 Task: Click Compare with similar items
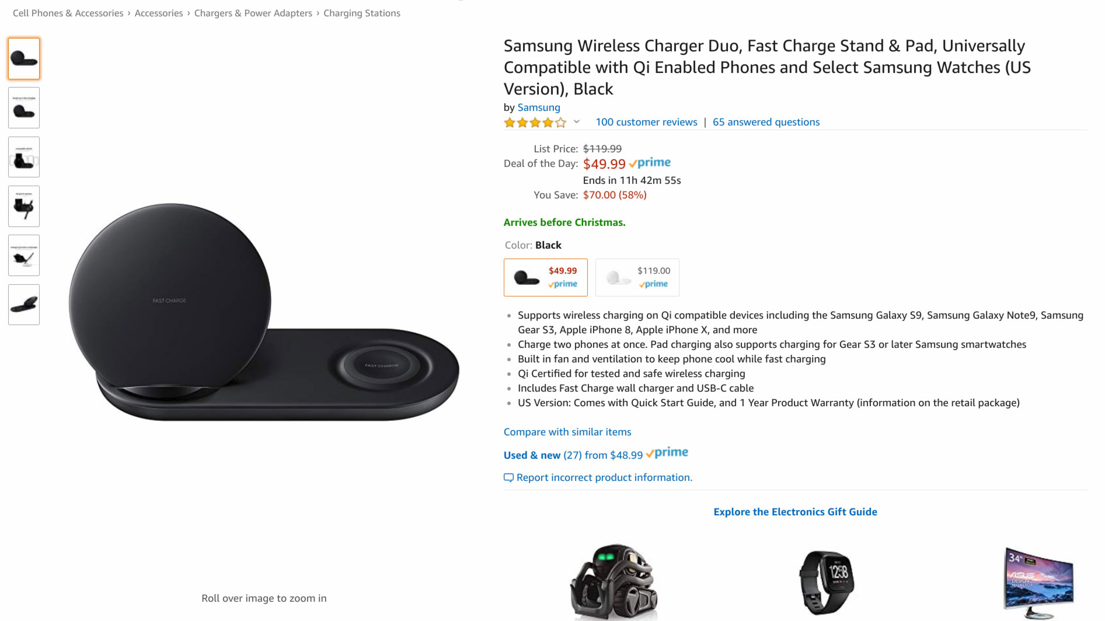567,432
